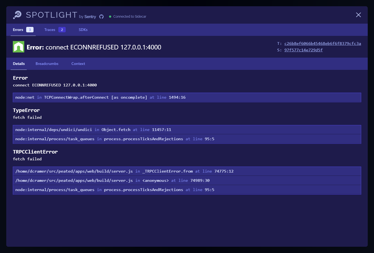Expand the <anonymous> server.js frame at line 74989
This screenshot has width=374, height=253.
(x=187, y=180)
